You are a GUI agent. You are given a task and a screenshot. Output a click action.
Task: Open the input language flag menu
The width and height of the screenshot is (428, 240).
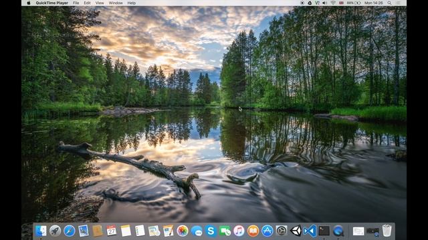[341, 3]
